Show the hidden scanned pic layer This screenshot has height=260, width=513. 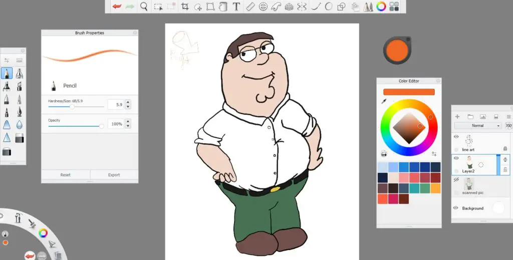click(x=456, y=179)
